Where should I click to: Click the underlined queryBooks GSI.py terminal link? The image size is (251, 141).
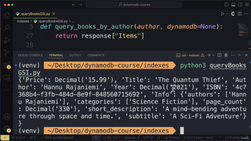pyautogui.click(x=228, y=65)
